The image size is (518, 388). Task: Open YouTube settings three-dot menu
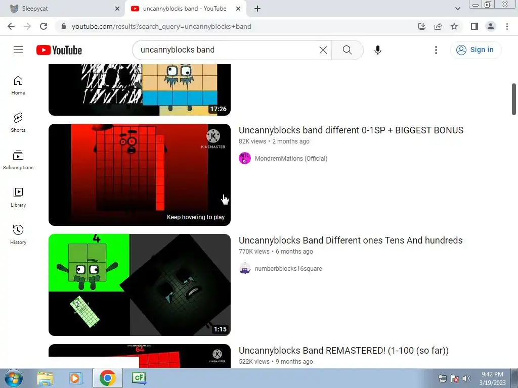coord(436,50)
